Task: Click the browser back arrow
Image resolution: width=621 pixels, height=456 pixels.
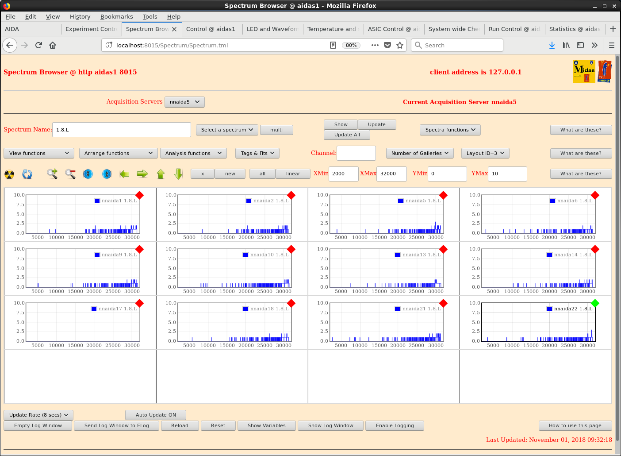Action: [10, 45]
